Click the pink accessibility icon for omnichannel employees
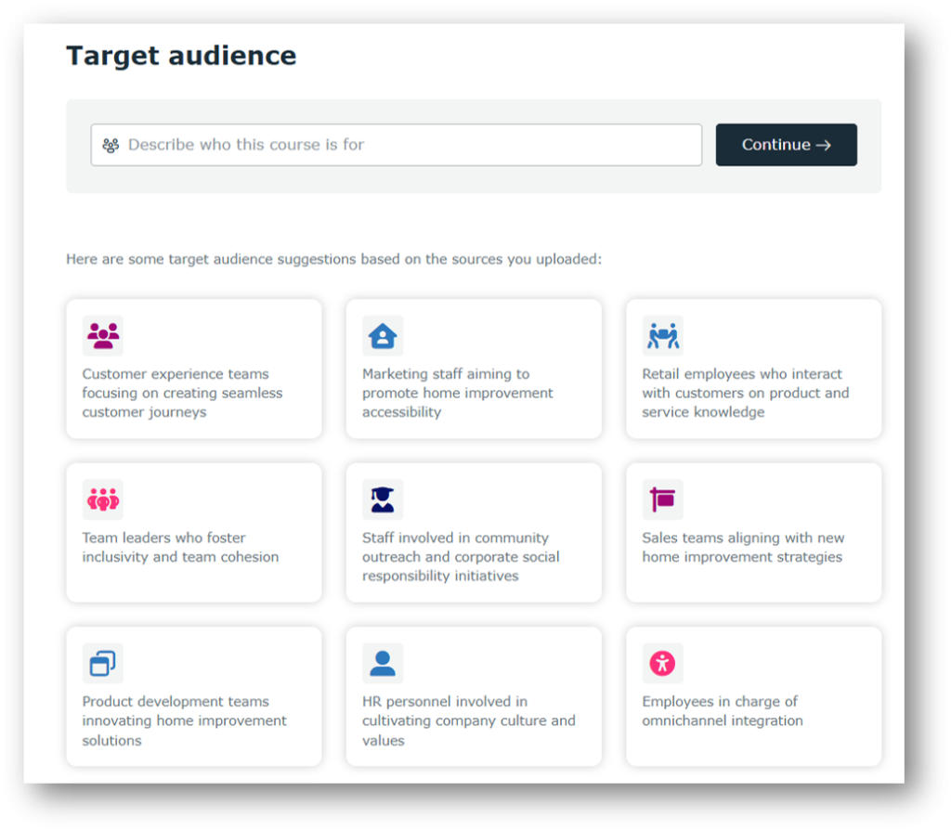The height and width of the screenshot is (830, 951). point(662,663)
